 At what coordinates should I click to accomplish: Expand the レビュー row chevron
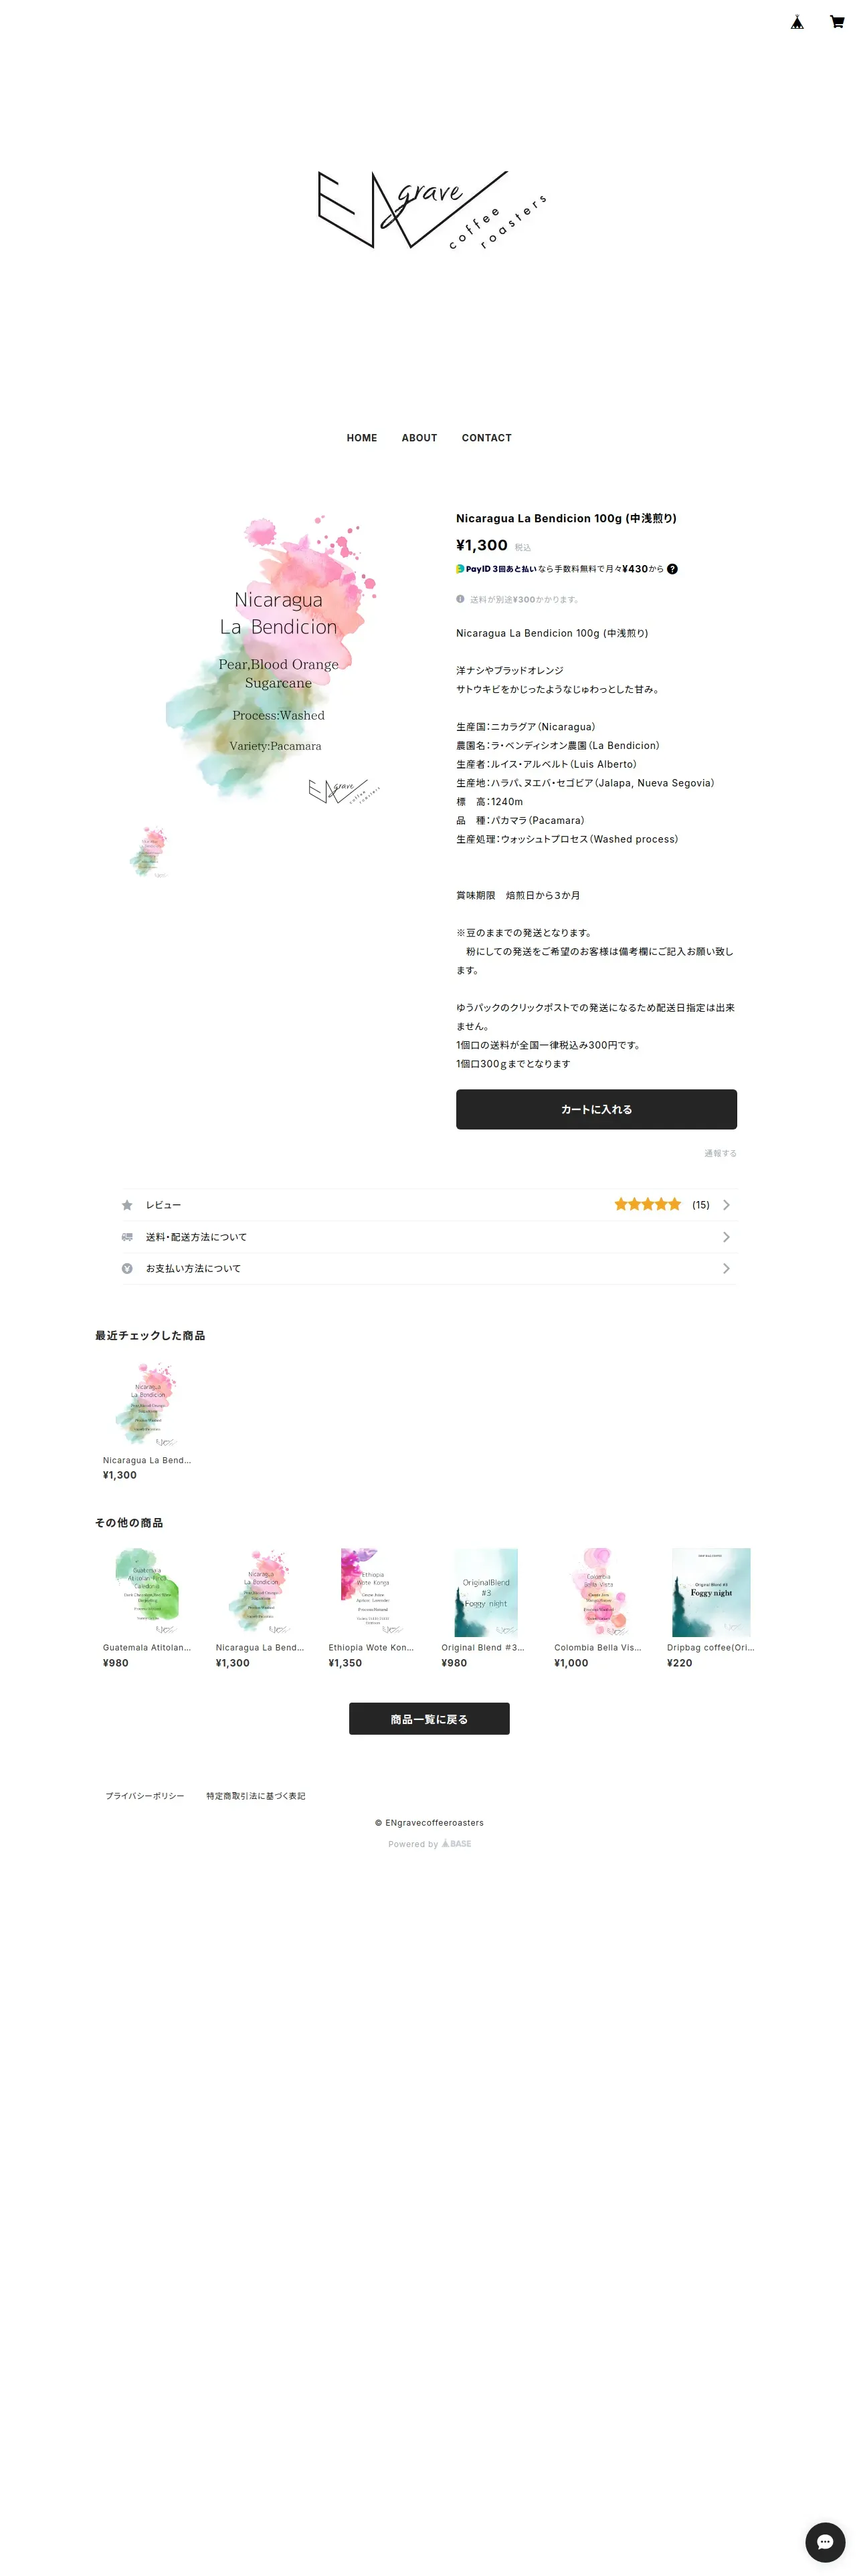(x=726, y=1205)
